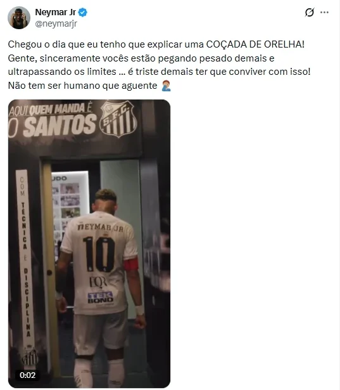Click the red captain's armband
Image resolution: width=340 pixels, height=390 pixels.
tap(130, 264)
